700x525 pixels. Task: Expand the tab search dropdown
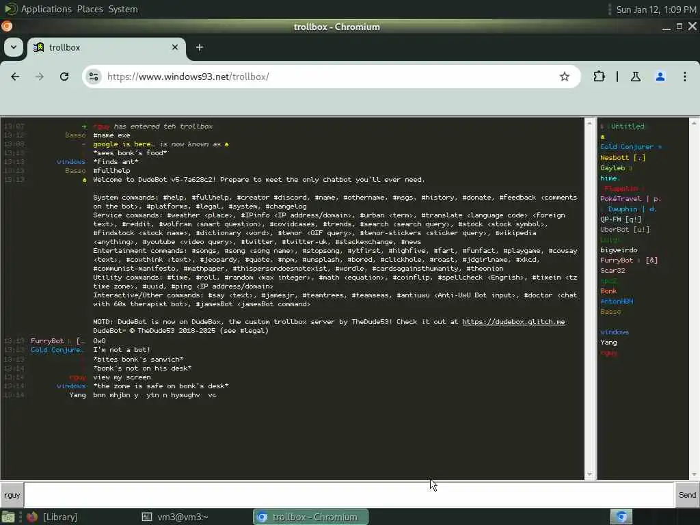point(14,47)
